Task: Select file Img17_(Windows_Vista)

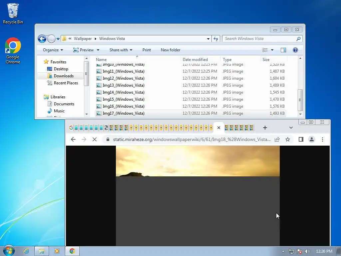Action: [x=190, y=113]
